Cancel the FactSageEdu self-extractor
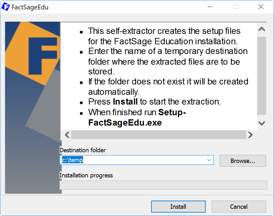 pyautogui.click(x=239, y=207)
